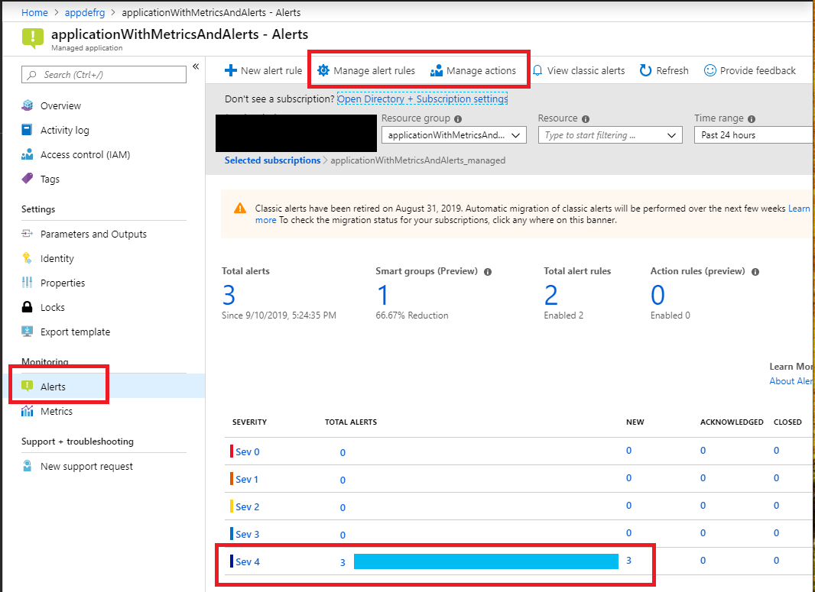This screenshot has height=592, width=815.
Task: Click the Search (Ctrl+/) input field
Action: (x=104, y=74)
